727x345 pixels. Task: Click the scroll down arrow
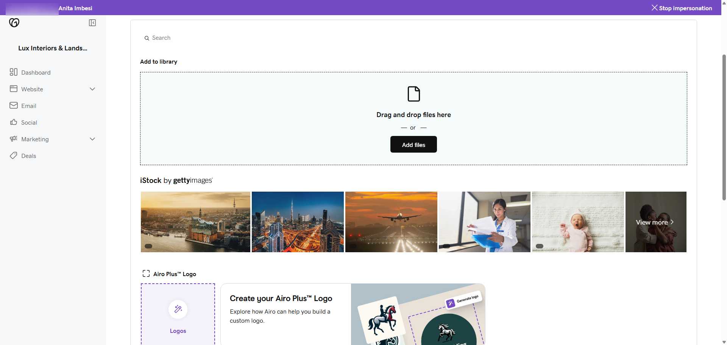[x=724, y=342]
